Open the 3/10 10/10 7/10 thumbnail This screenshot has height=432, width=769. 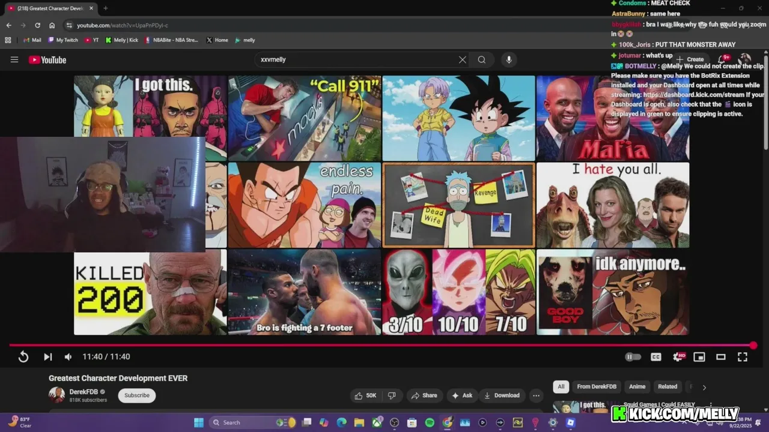[458, 292]
